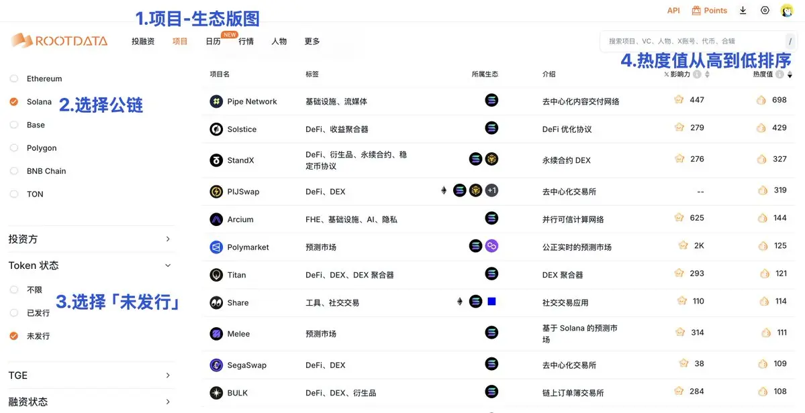Click the Arcium project logo
This screenshot has width=805, height=413.
pos(216,219)
